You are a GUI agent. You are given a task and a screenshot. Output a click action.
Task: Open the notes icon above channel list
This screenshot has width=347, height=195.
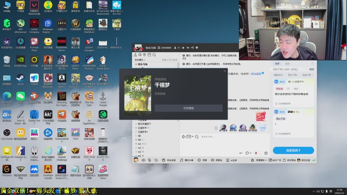pos(149,55)
